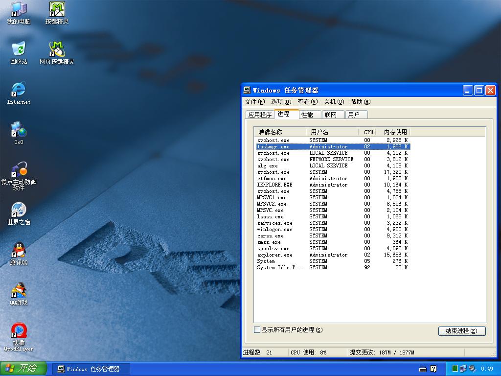
Task: Open the 回收站 recycle bin icon
Action: click(19, 49)
